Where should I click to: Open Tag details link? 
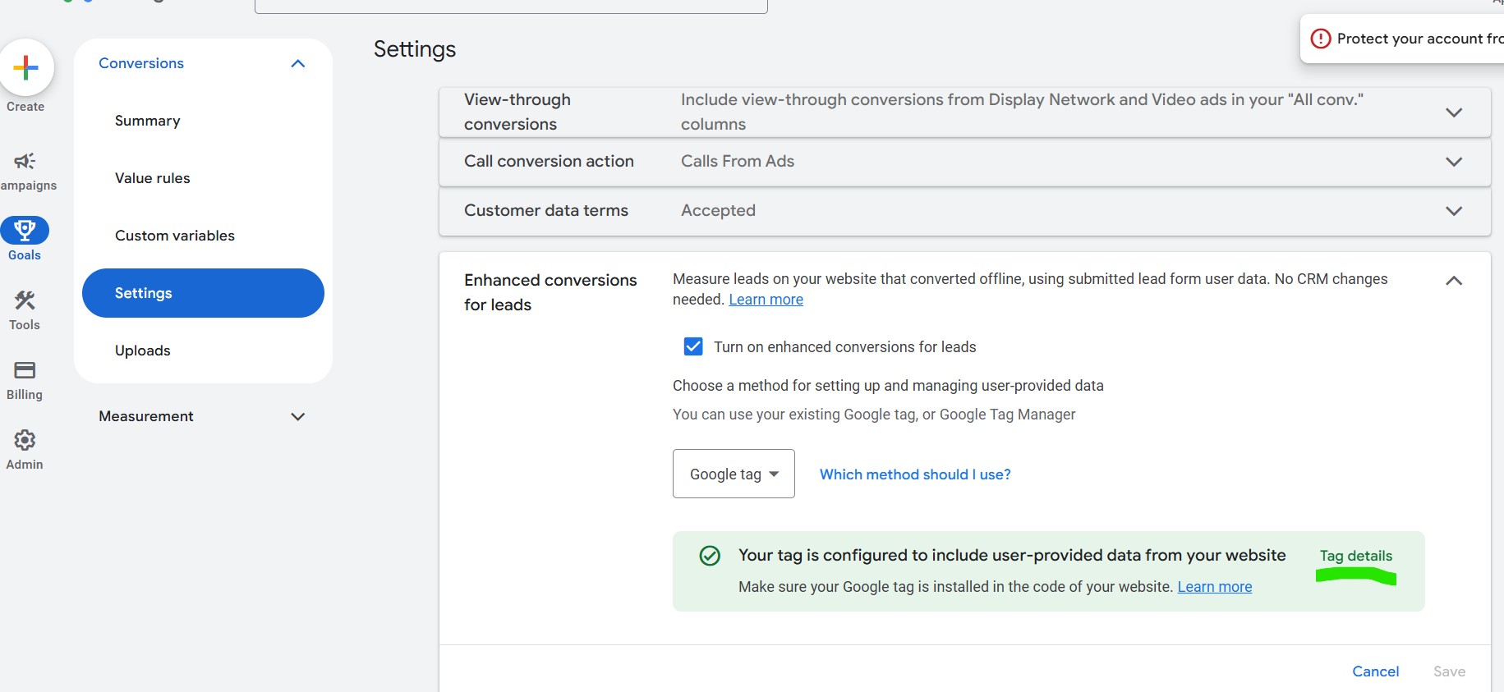tap(1356, 556)
